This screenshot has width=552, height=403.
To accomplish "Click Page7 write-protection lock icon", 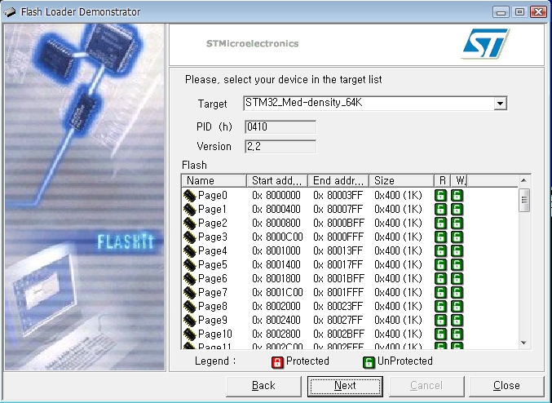I will point(457,292).
